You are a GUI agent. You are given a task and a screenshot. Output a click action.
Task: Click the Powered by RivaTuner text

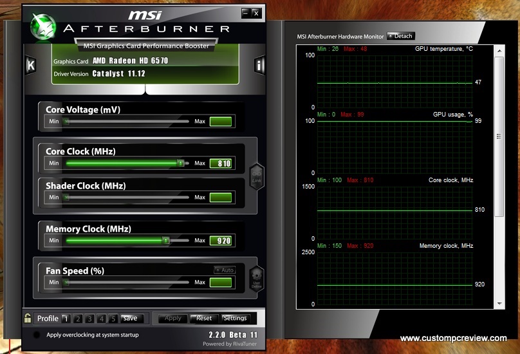click(230, 344)
